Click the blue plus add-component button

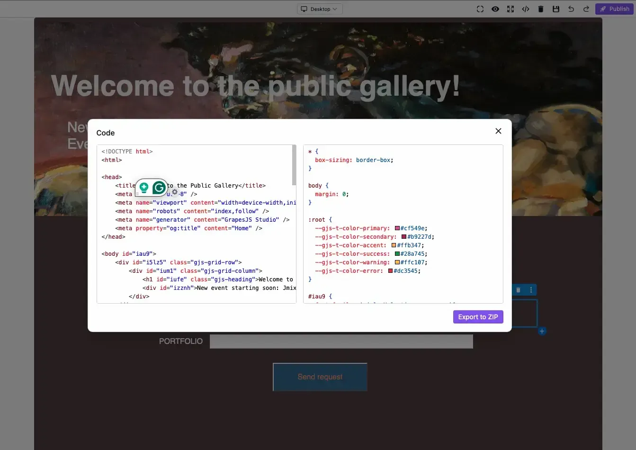pyautogui.click(x=542, y=331)
